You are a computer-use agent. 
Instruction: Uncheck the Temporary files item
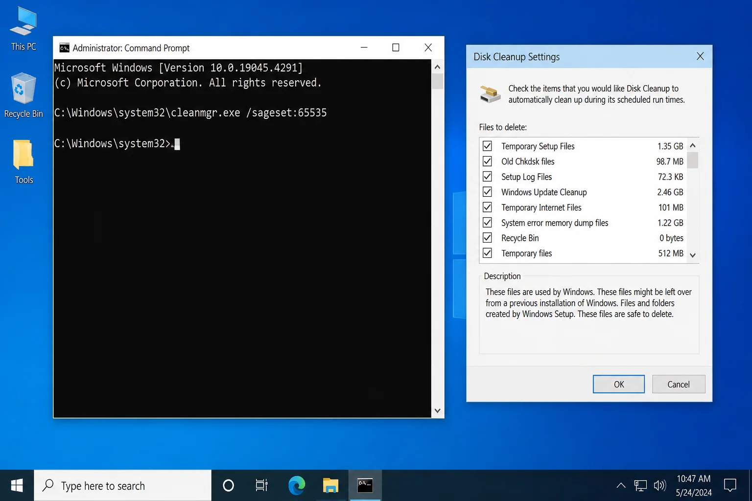click(487, 253)
